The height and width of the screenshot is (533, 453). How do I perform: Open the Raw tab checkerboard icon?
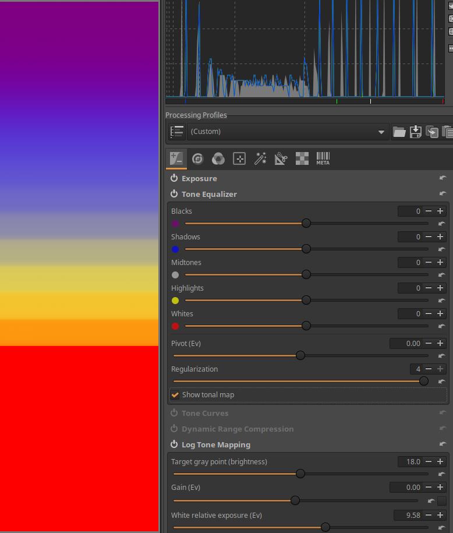[302, 158]
